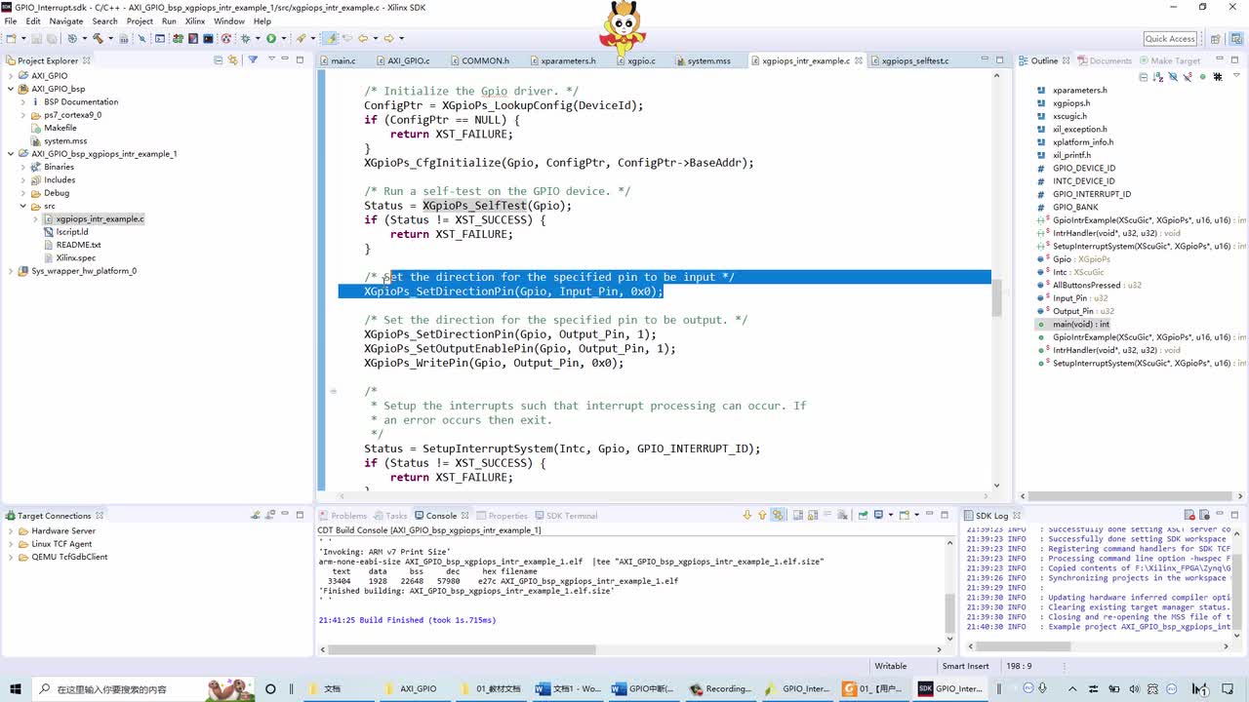The image size is (1249, 702).
Task: Select README.txt in Project Explorer
Action: pos(78,245)
